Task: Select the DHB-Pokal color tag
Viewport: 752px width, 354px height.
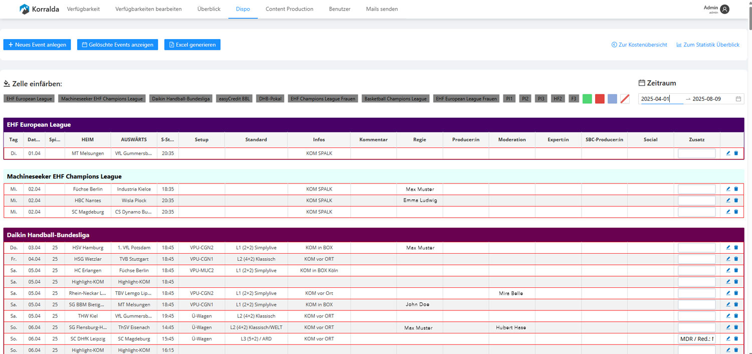Action: (270, 99)
